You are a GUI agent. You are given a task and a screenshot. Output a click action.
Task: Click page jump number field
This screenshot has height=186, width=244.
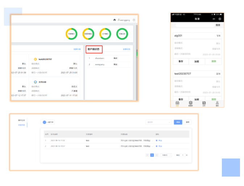point(183,155)
